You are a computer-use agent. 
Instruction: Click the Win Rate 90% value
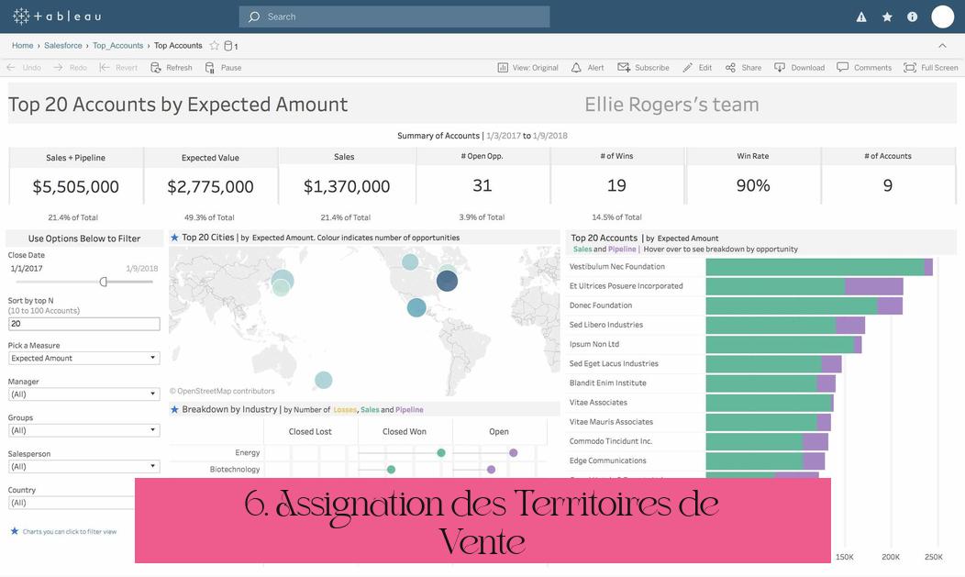click(753, 185)
